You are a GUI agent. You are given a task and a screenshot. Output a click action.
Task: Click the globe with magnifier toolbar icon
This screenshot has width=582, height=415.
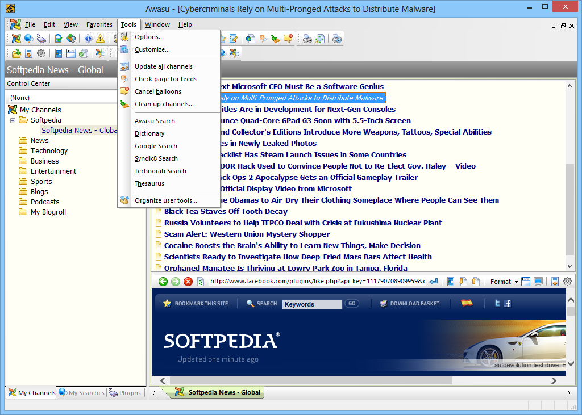point(28,38)
